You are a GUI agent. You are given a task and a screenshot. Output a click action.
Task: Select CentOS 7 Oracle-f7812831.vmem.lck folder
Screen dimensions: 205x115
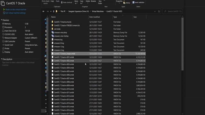[98, 26]
